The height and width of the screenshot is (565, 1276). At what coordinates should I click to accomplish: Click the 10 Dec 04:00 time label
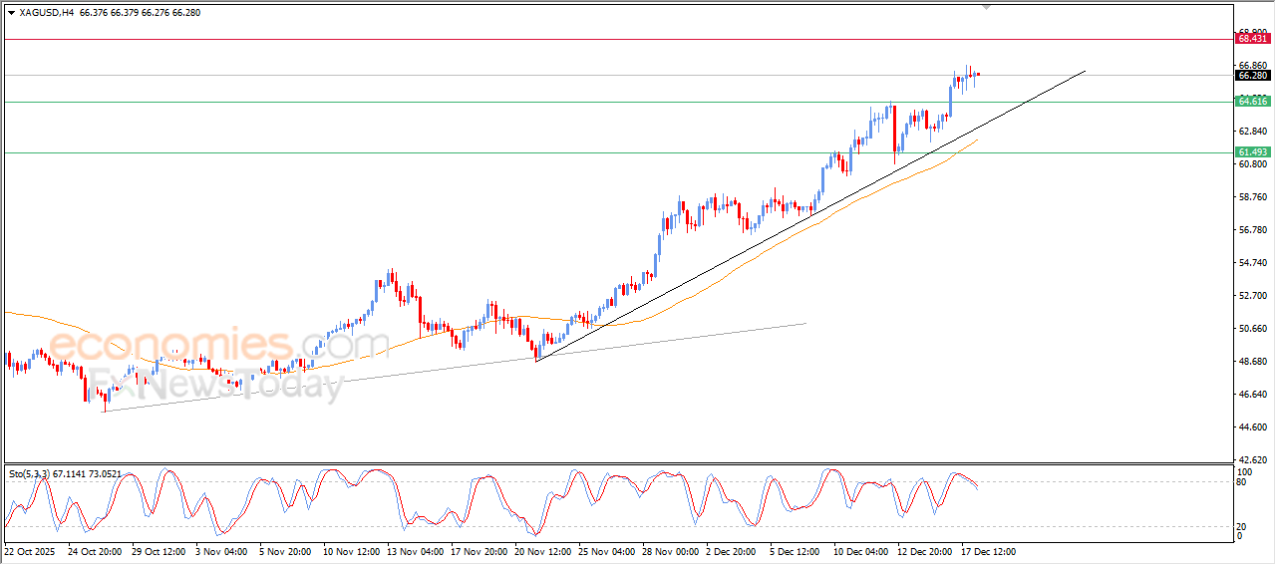(x=859, y=551)
